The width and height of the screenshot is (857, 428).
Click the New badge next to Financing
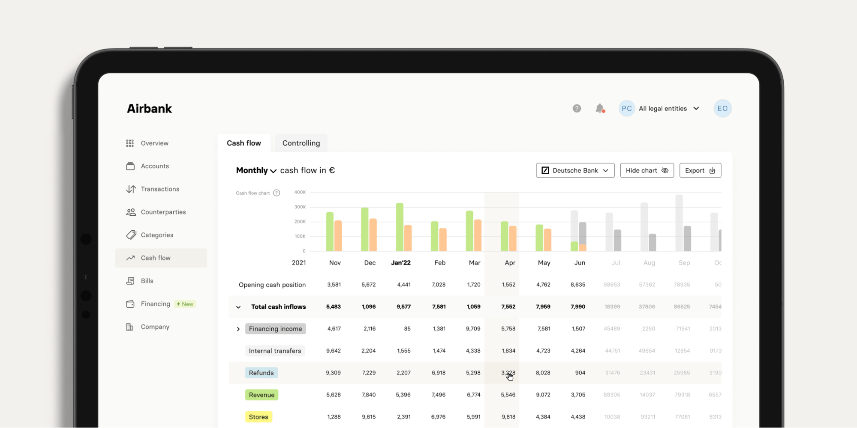point(185,304)
